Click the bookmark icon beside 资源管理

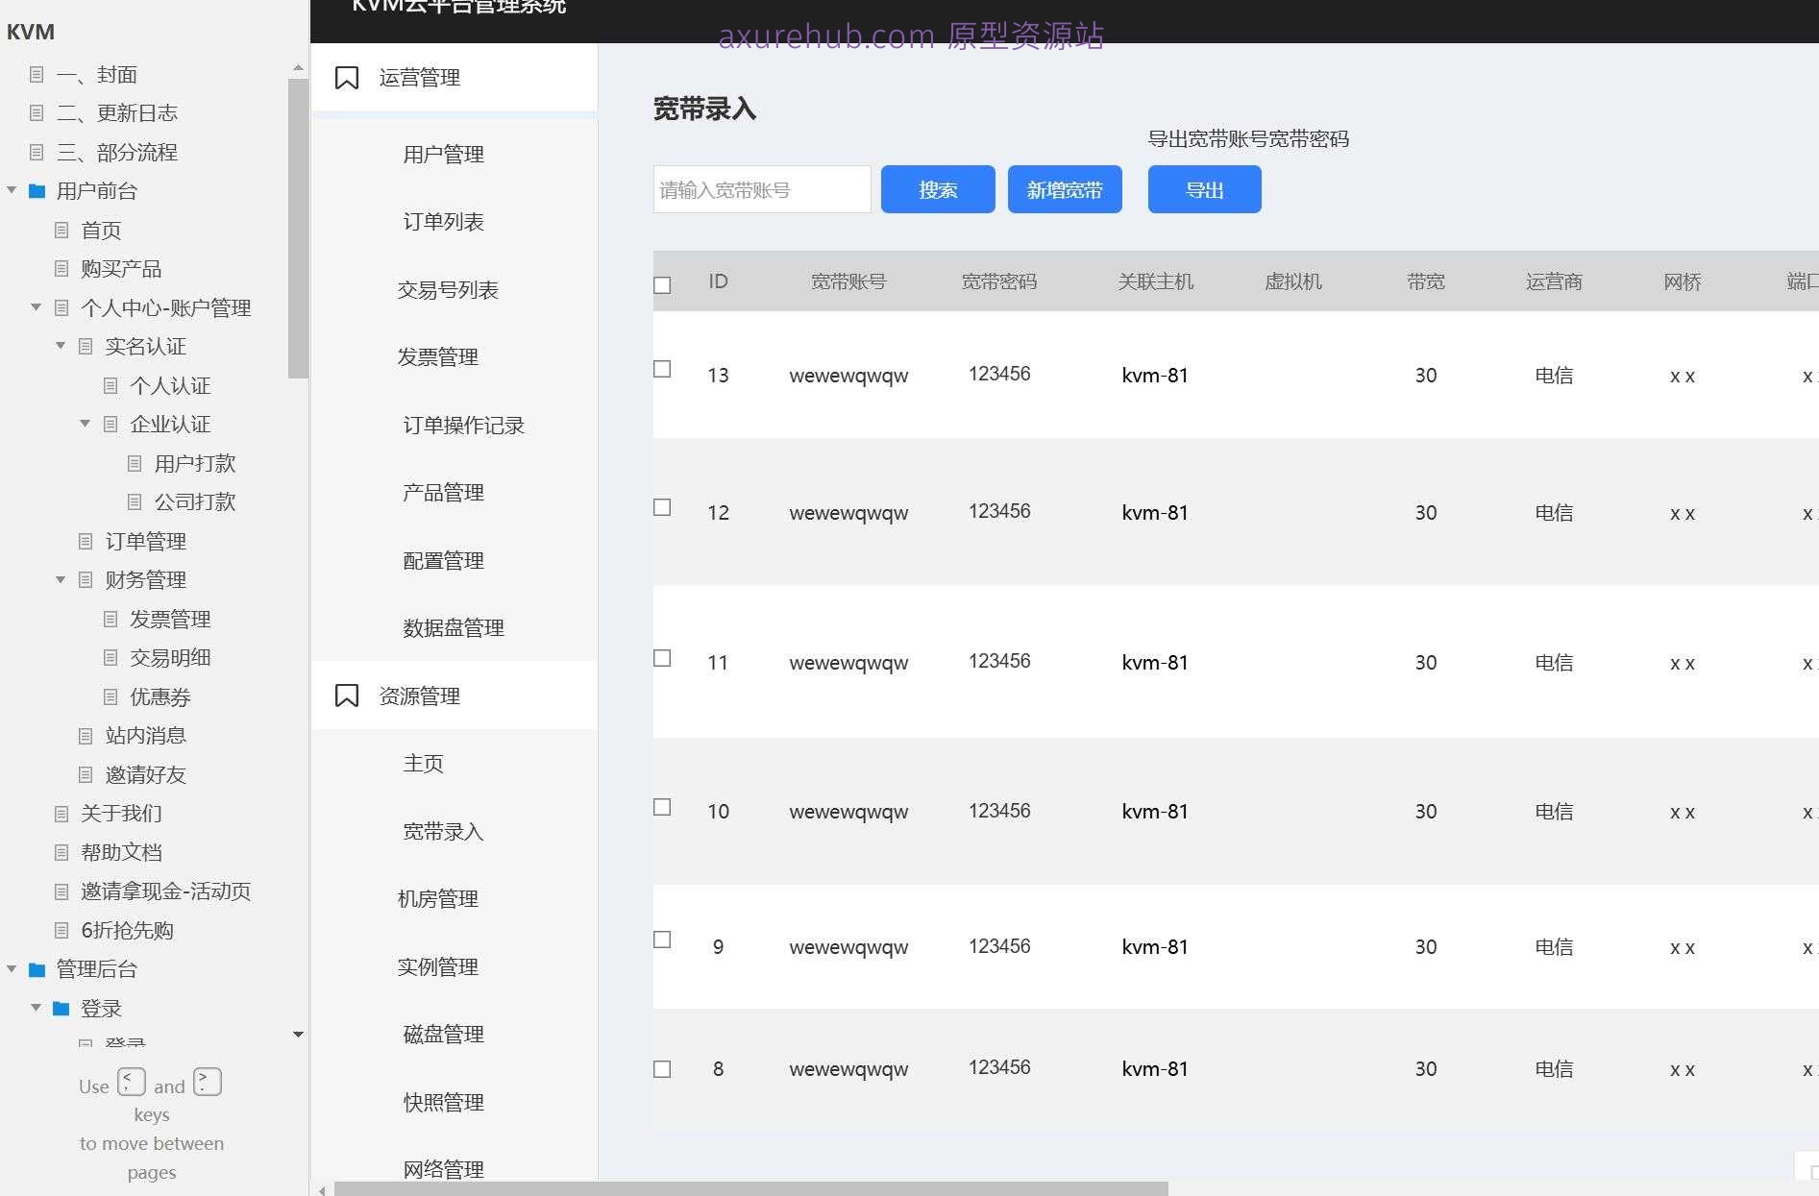tap(347, 695)
